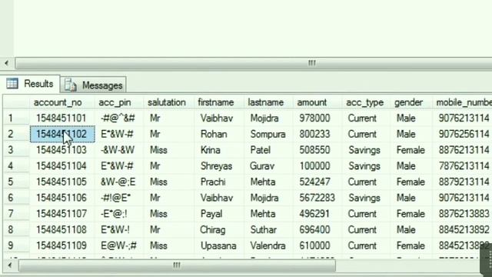Select row header 1
The width and height of the screenshot is (492, 277).
(x=16, y=118)
